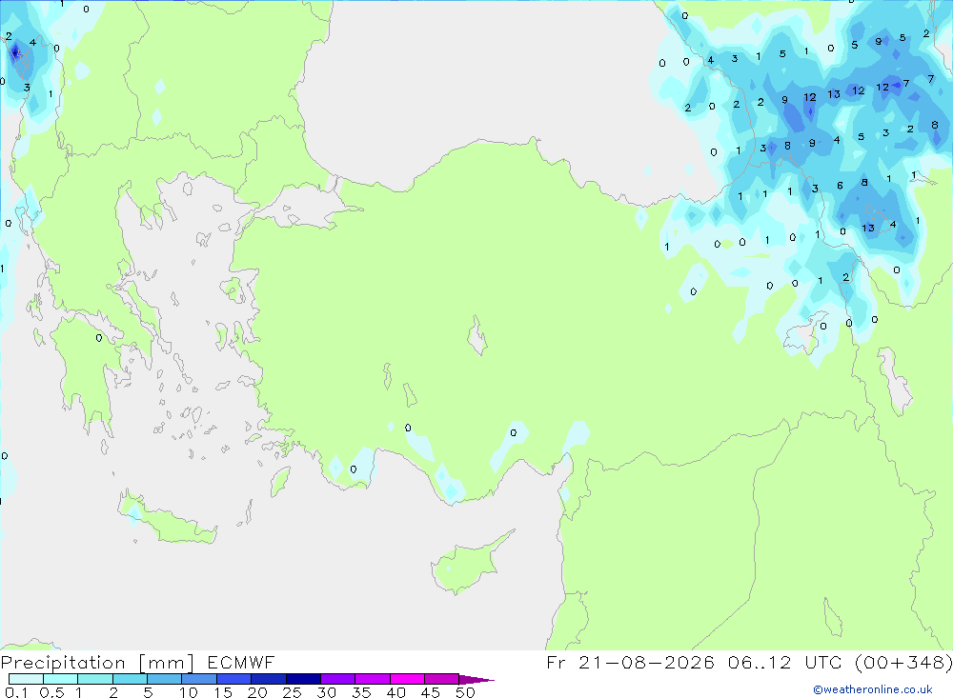Viewport: 953px width, 698px height.
Task: Click the date "Fr 21-08-2026" text
Action: click(630, 662)
